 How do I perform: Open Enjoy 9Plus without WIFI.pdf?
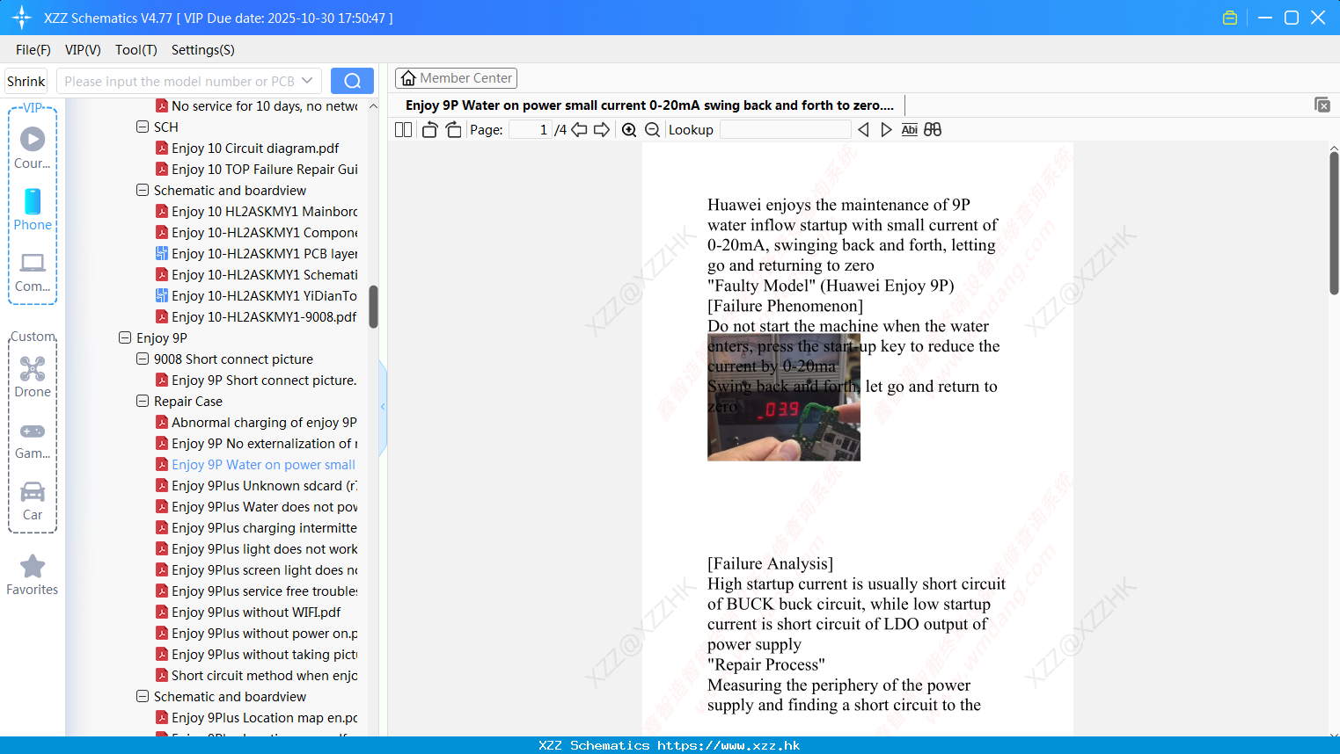[256, 612]
